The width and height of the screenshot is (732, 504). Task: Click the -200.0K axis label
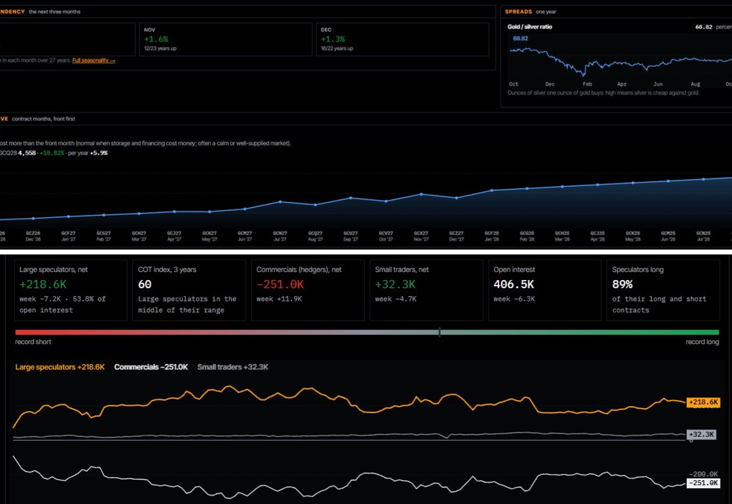point(704,474)
